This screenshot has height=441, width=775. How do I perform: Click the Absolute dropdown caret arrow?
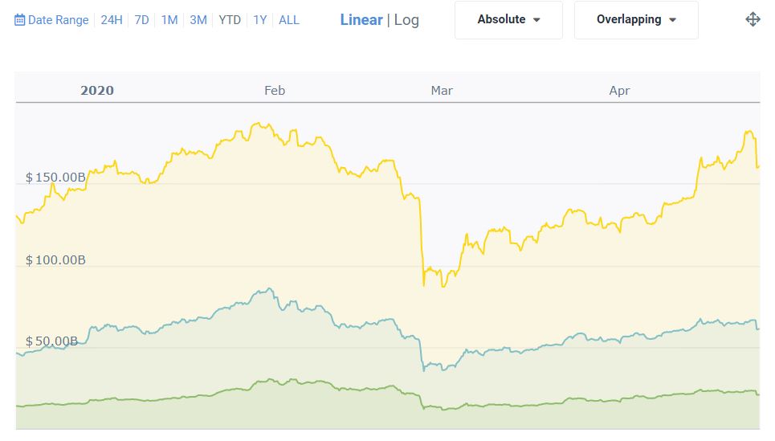pos(536,20)
